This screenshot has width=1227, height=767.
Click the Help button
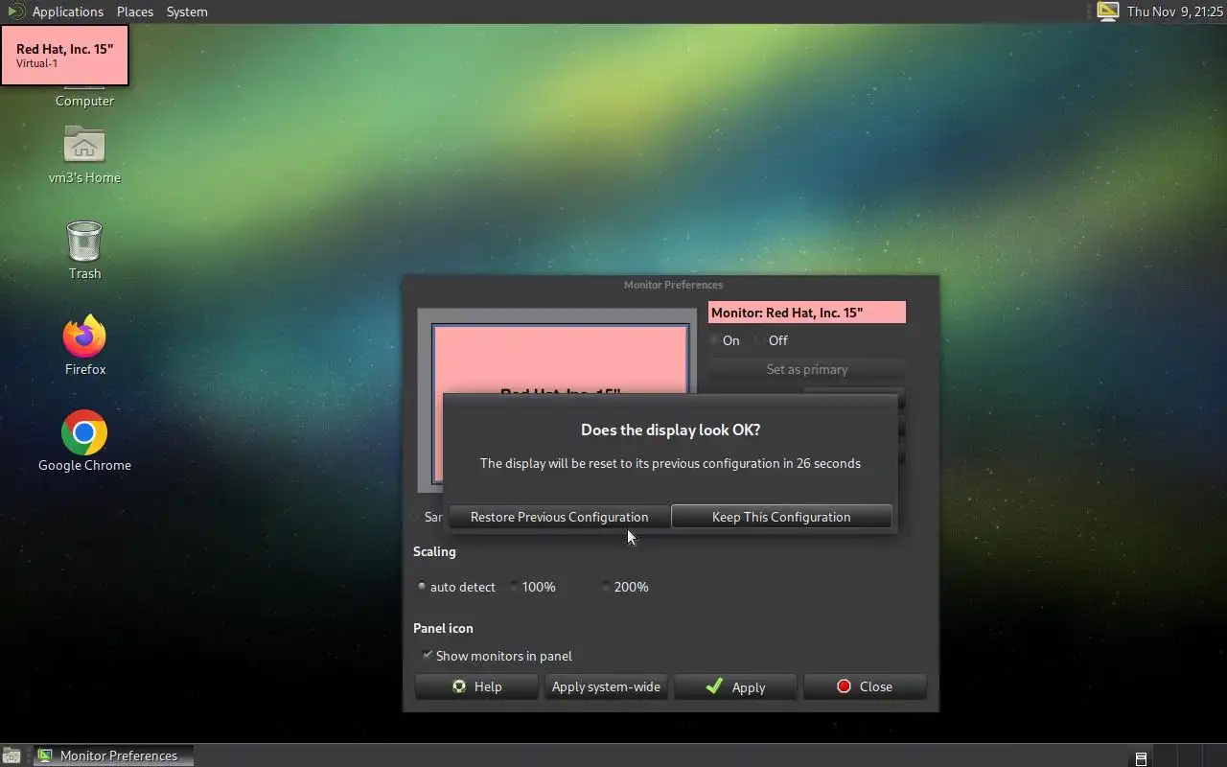pyautogui.click(x=476, y=686)
